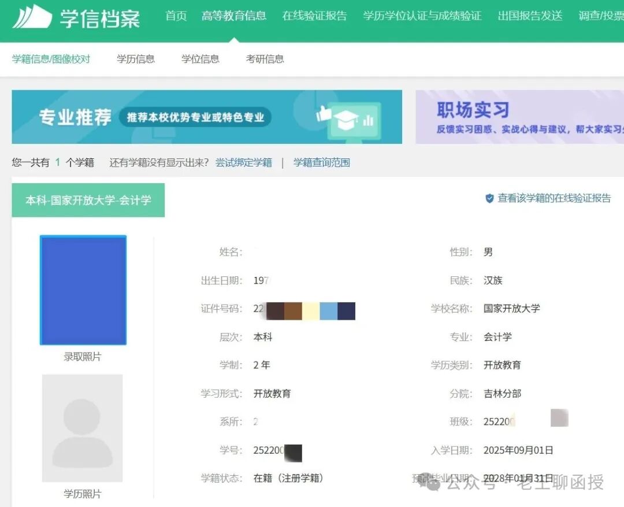Click the 本科 层次 value
Image resolution: width=624 pixels, height=507 pixels.
coord(263,337)
